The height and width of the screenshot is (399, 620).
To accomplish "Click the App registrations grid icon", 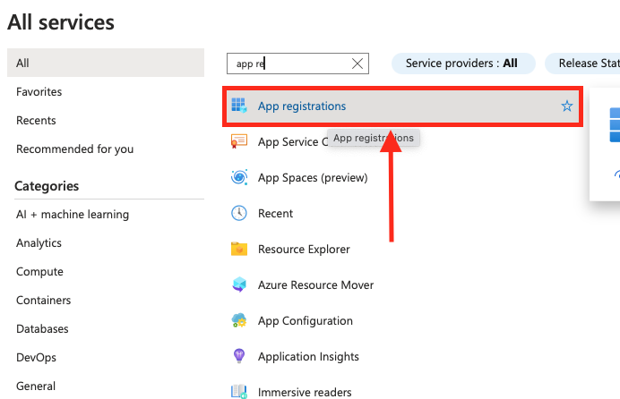I will point(239,106).
